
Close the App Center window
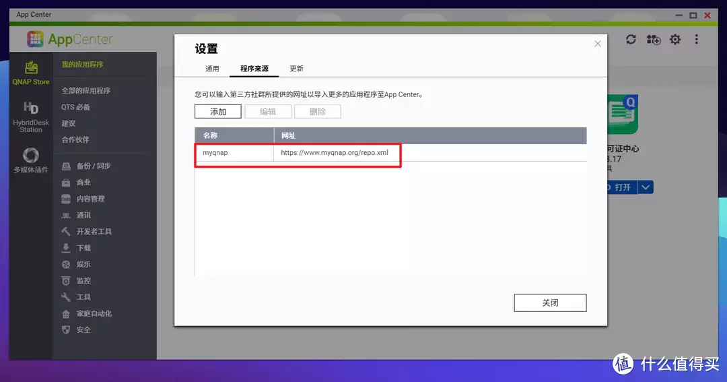(707, 15)
